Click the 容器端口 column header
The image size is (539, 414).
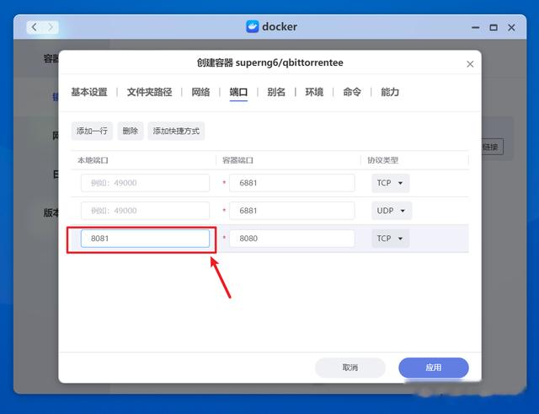(x=237, y=160)
